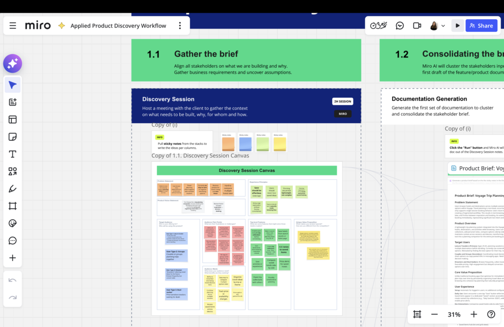Select the comment tool
504x327 pixels.
pyautogui.click(x=12, y=241)
